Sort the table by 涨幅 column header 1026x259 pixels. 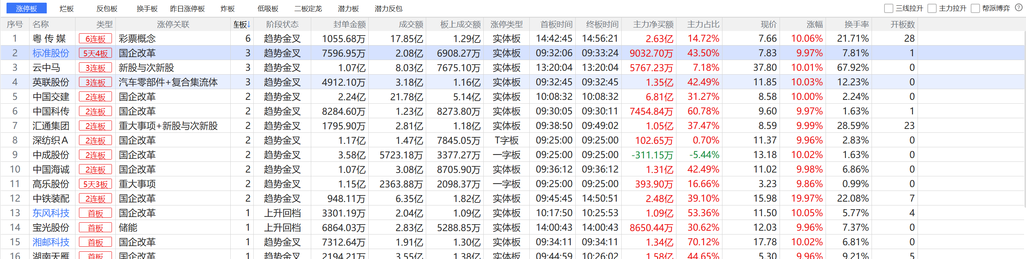coord(814,24)
